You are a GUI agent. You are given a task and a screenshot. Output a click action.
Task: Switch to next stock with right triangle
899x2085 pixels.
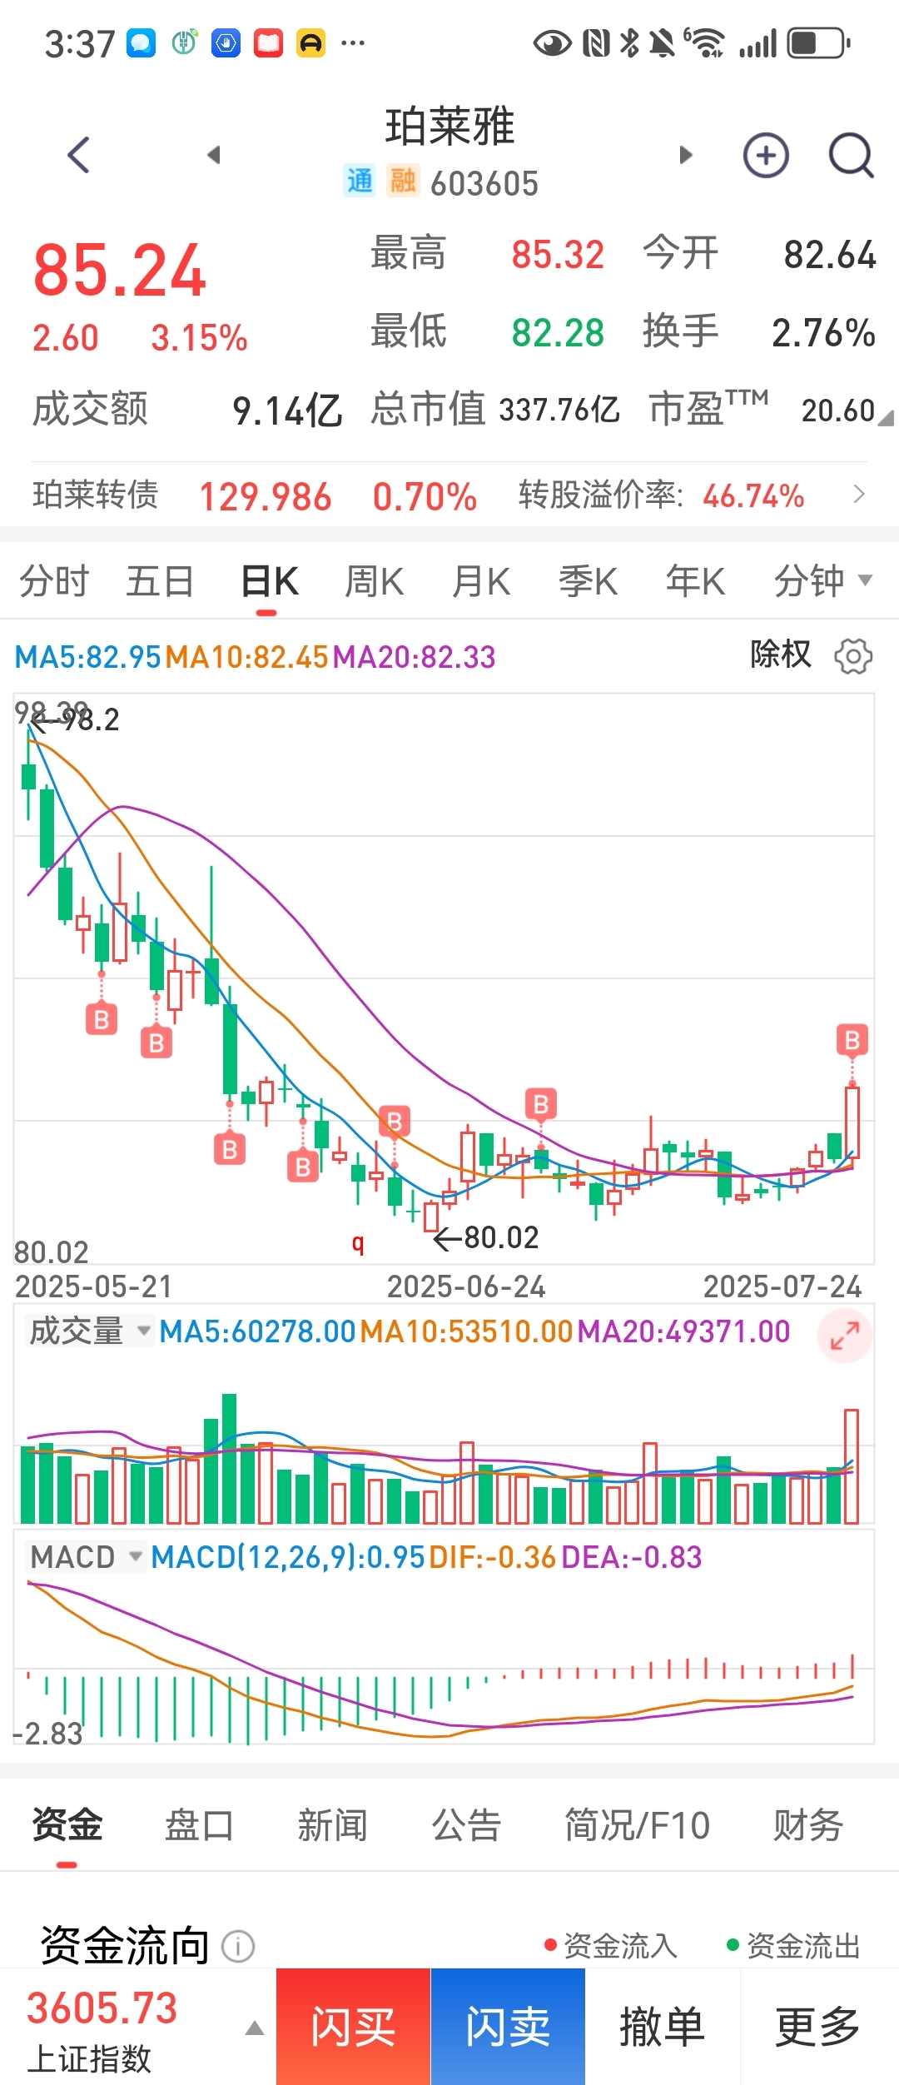(x=685, y=155)
